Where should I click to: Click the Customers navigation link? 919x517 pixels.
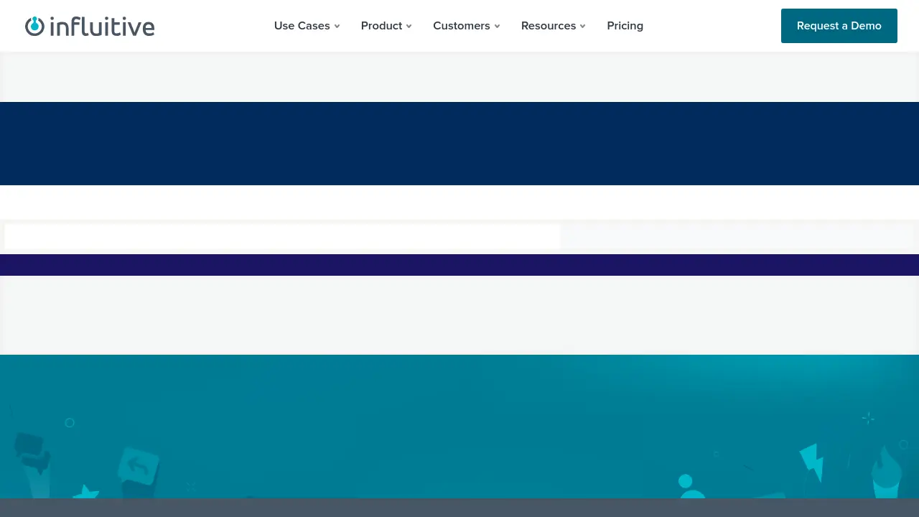[462, 26]
